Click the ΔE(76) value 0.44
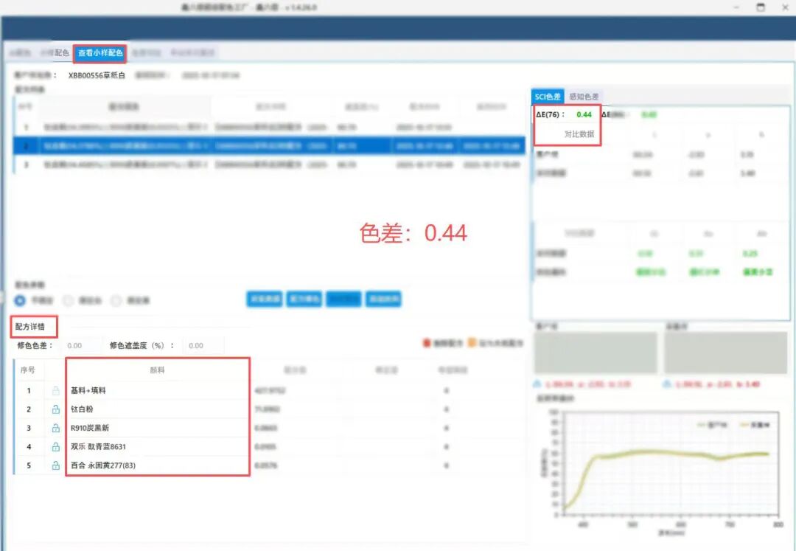Screen dimensions: 796x551 tap(584, 115)
